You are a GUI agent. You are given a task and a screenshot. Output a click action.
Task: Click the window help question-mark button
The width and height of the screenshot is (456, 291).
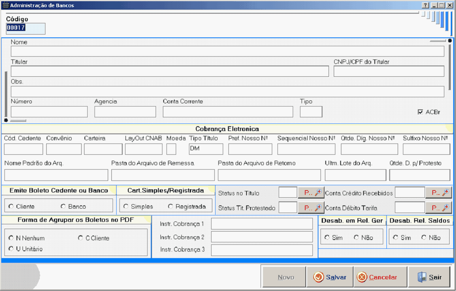pyautogui.click(x=425, y=6)
